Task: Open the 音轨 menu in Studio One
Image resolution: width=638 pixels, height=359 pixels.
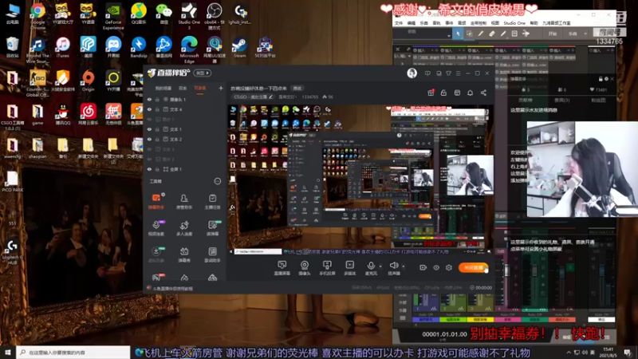Action: click(436, 23)
